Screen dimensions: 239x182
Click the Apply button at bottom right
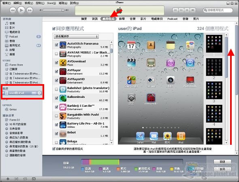(x=222, y=169)
